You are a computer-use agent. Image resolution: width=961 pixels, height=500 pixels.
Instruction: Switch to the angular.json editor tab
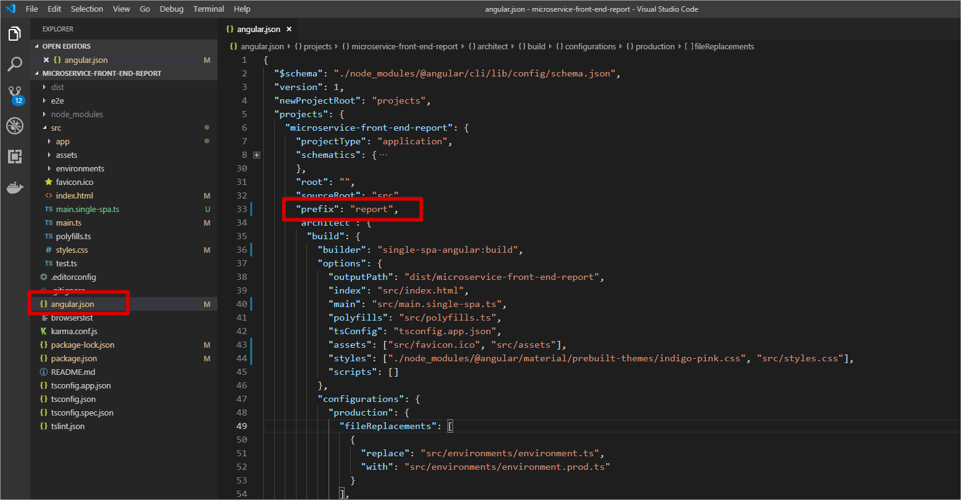click(x=258, y=28)
